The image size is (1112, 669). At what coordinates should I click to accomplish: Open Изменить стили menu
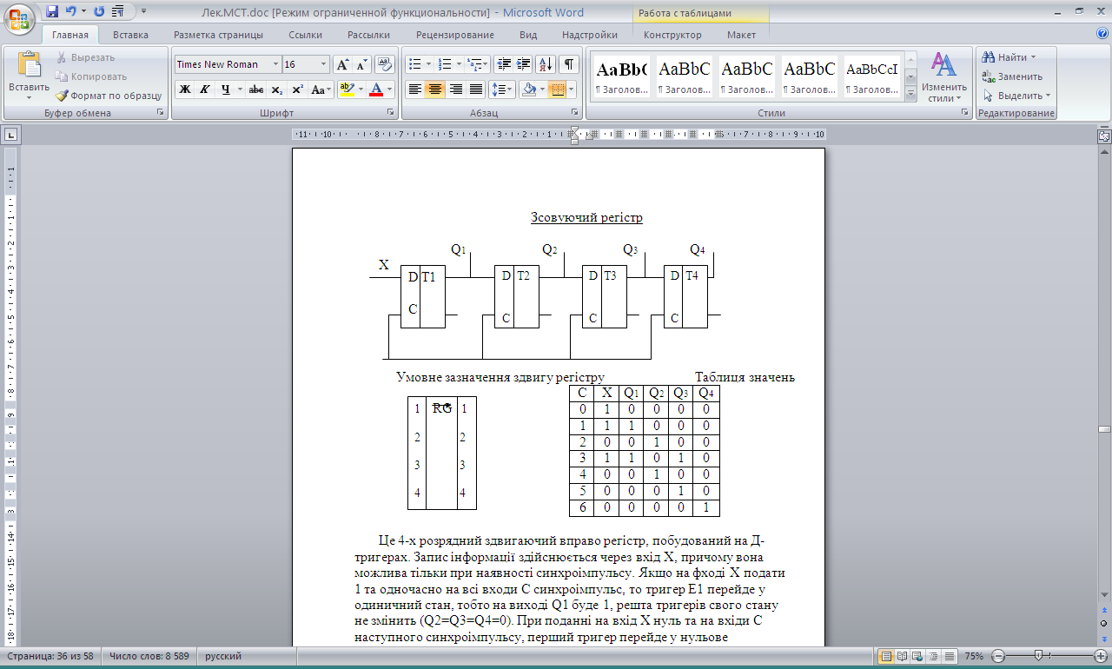coord(944,76)
